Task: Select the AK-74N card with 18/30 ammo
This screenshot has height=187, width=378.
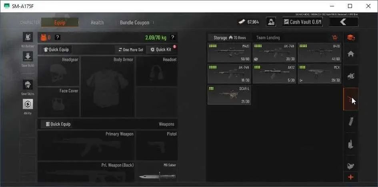Action: (x=229, y=74)
